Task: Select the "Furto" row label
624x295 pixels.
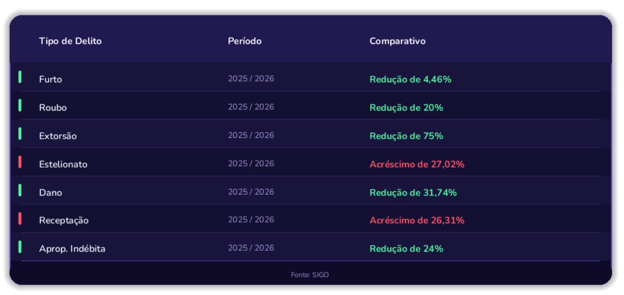Action: pos(51,79)
